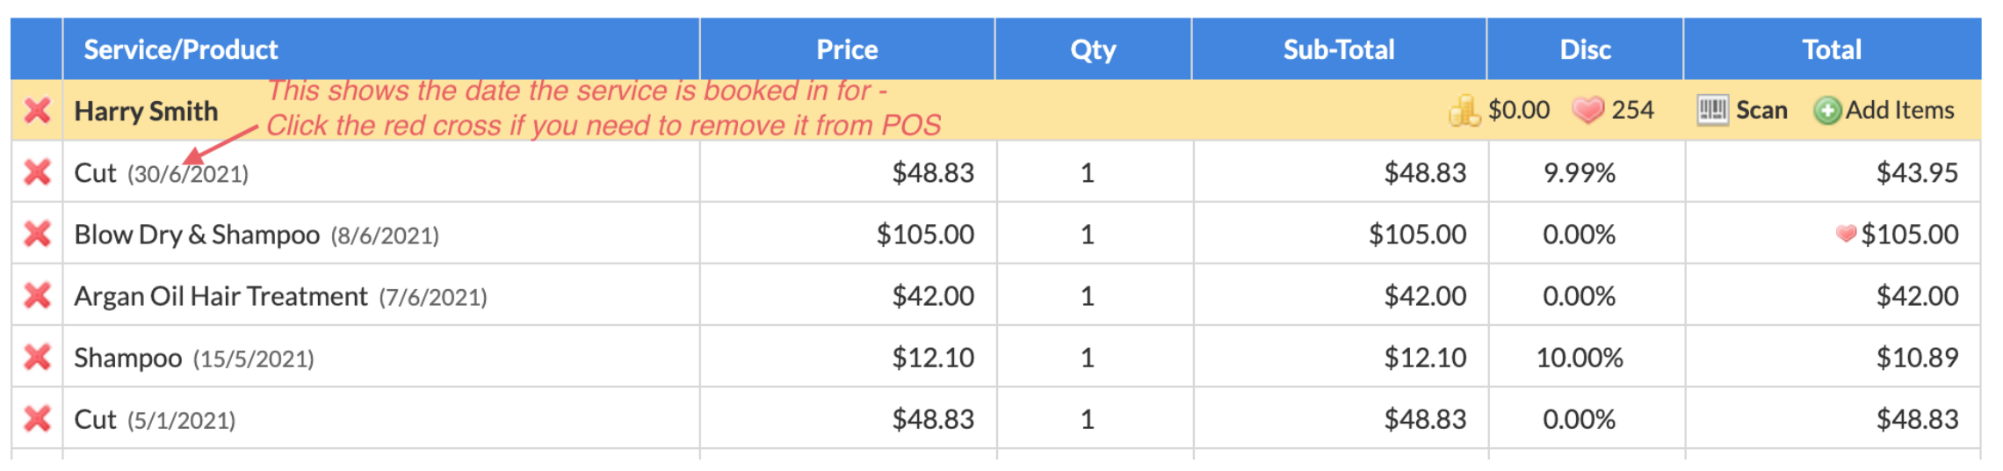Click the green Add Items plus icon
The height and width of the screenshot is (471, 2003).
click(x=1827, y=111)
